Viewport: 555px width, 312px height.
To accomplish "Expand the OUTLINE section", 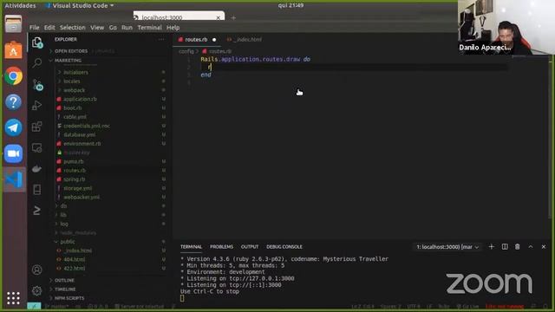I will point(64,280).
